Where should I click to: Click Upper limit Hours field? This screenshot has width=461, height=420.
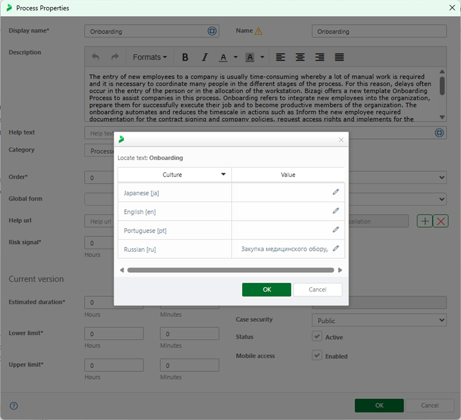coord(114,366)
